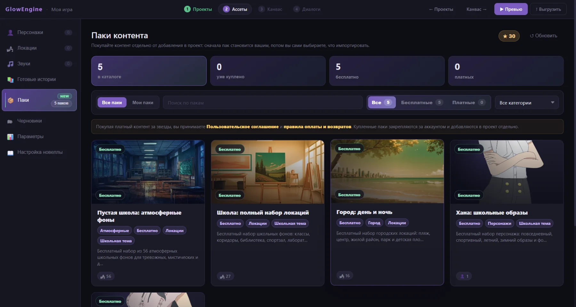Open the Локации section in the sidebar
The width and height of the screenshot is (576, 307).
click(39, 48)
